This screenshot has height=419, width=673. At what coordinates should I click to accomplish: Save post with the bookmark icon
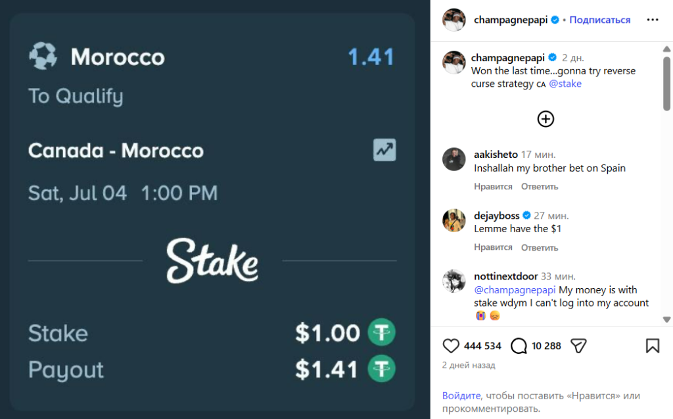653,345
